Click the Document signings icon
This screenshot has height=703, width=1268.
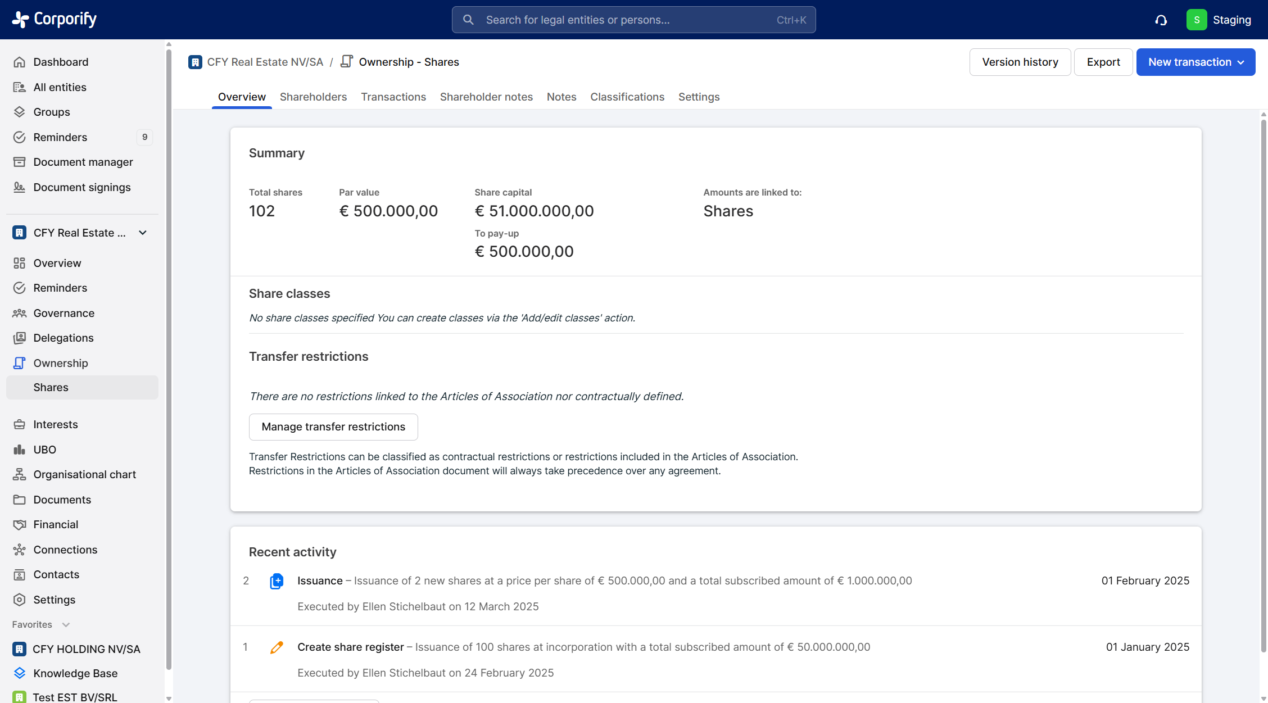tap(19, 187)
